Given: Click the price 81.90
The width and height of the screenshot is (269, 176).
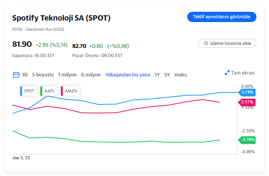Looking at the screenshot, I should pos(22,44).
